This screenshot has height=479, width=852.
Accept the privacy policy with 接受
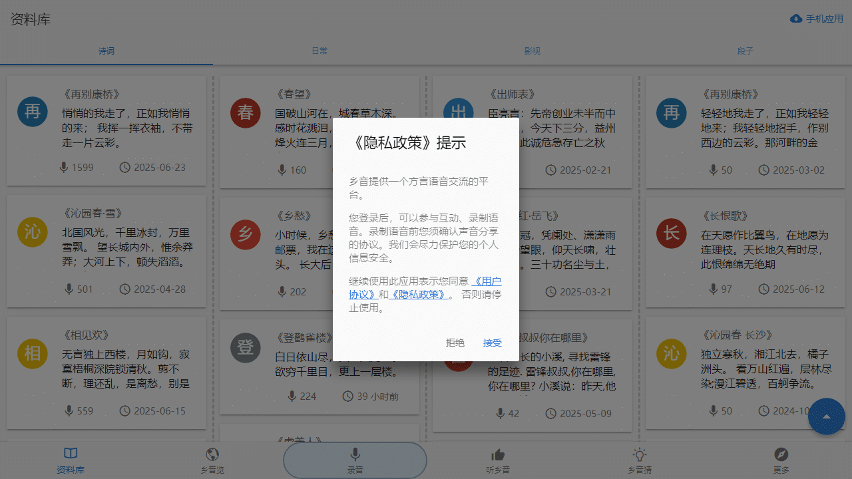tap(493, 343)
